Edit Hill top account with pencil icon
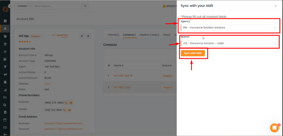Screen dimensions: 283x136 82,36
